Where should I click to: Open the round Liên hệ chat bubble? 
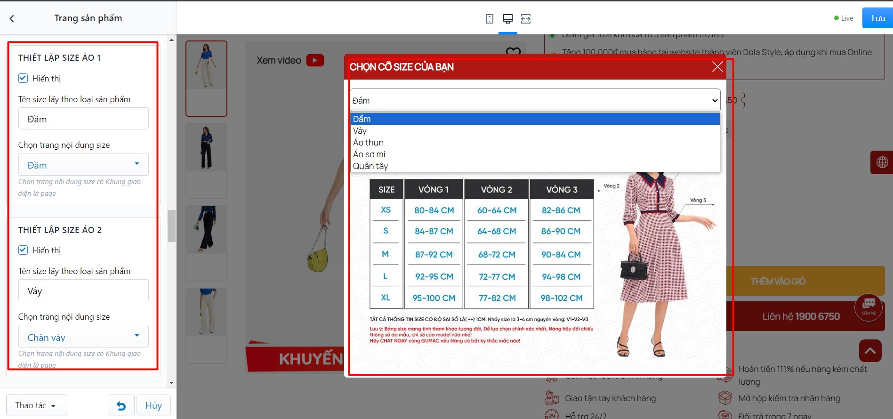869,307
